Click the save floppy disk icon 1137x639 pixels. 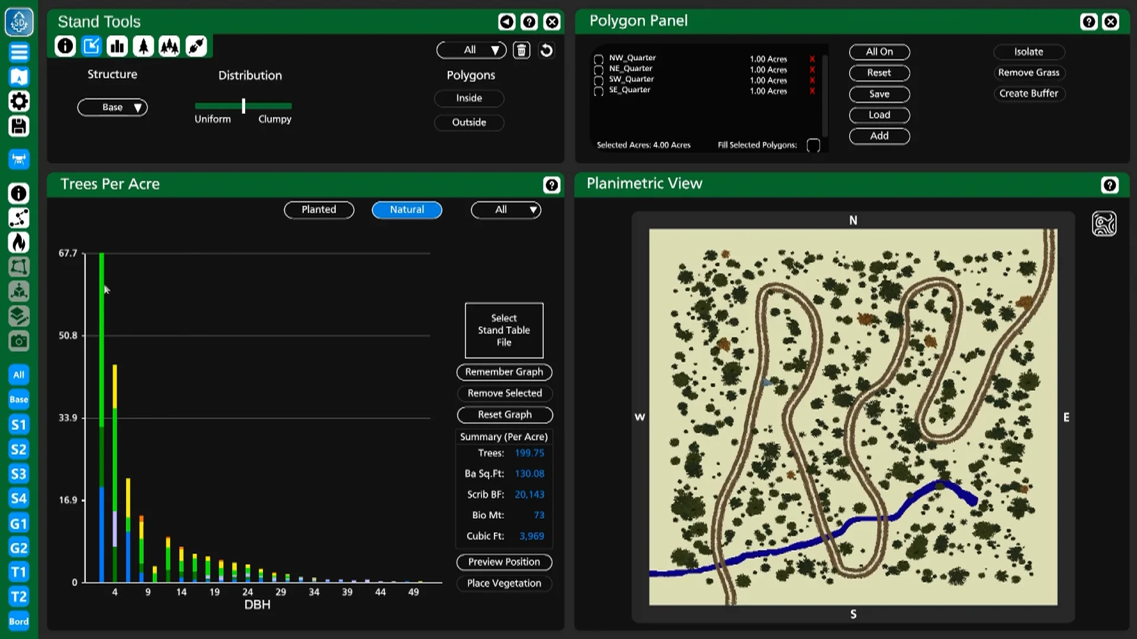click(x=19, y=126)
